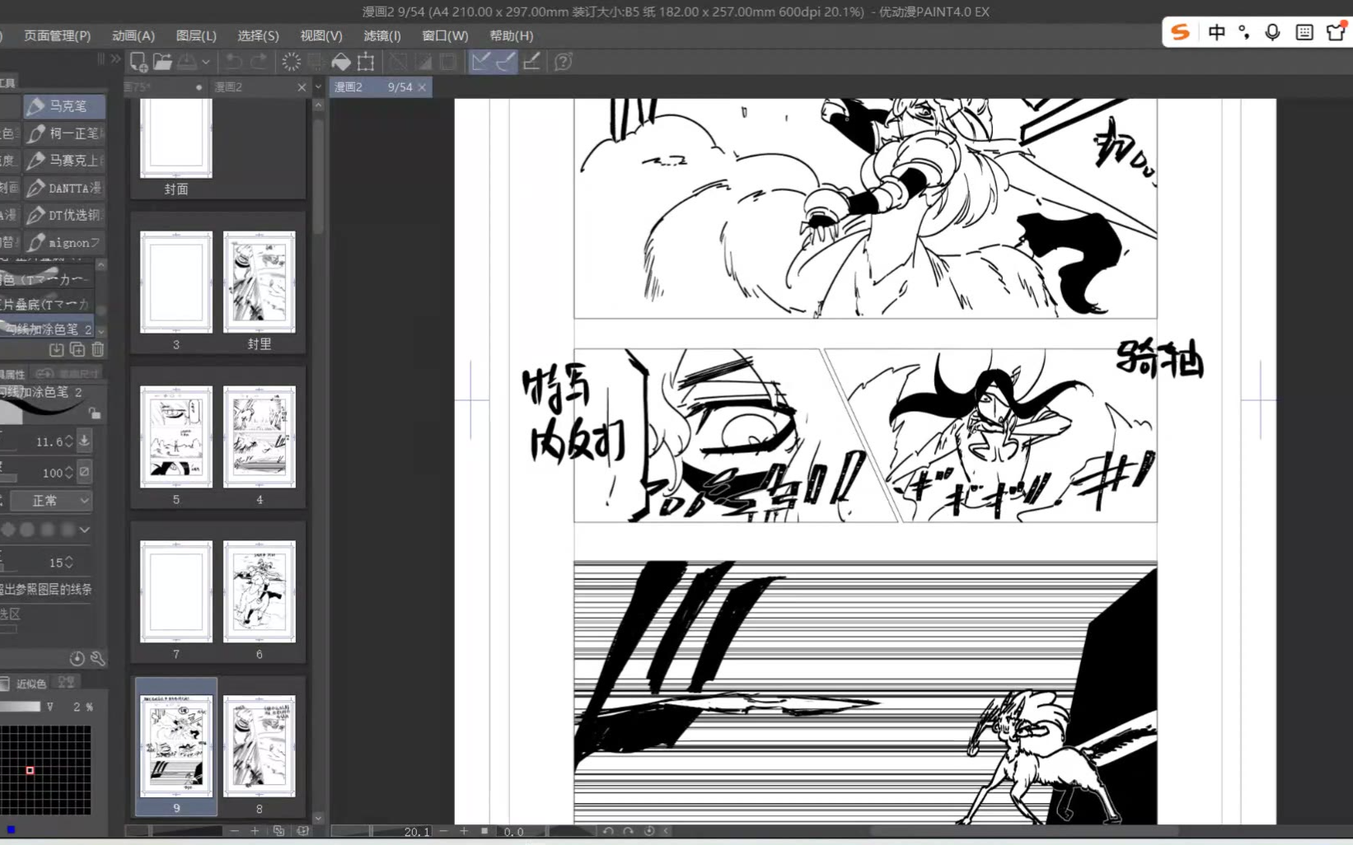Click the clear selection spinner icon
This screenshot has width=1353, height=845.
coord(291,62)
